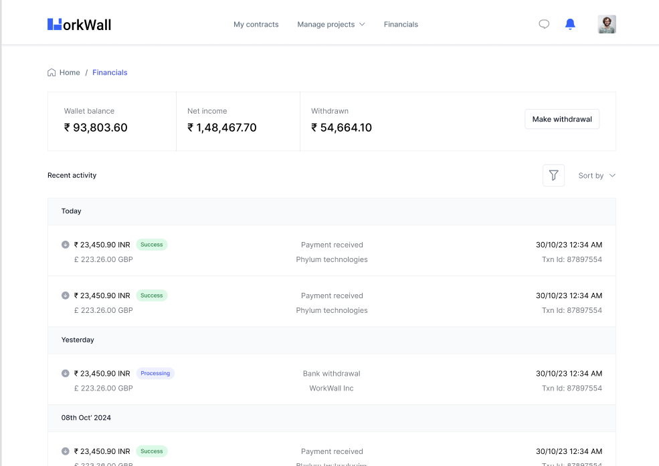Click the Processing status badge
The width and height of the screenshot is (659, 466).
[155, 373]
